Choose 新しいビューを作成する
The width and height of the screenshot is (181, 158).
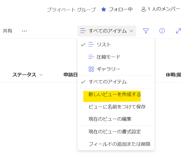(x=116, y=94)
